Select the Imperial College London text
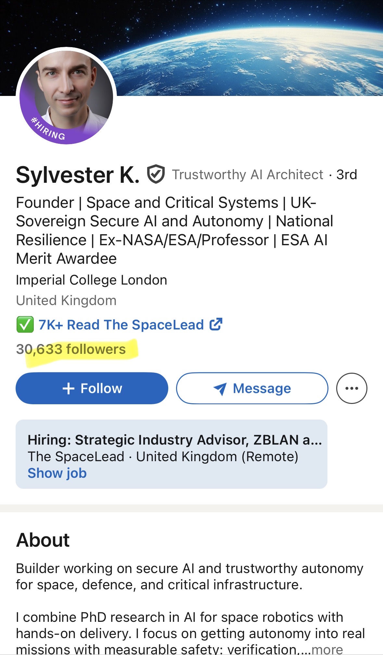 pos(92,280)
